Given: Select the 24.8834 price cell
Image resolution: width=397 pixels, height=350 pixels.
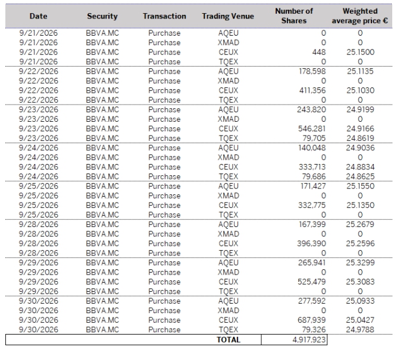Looking at the screenshot, I should (360, 167).
